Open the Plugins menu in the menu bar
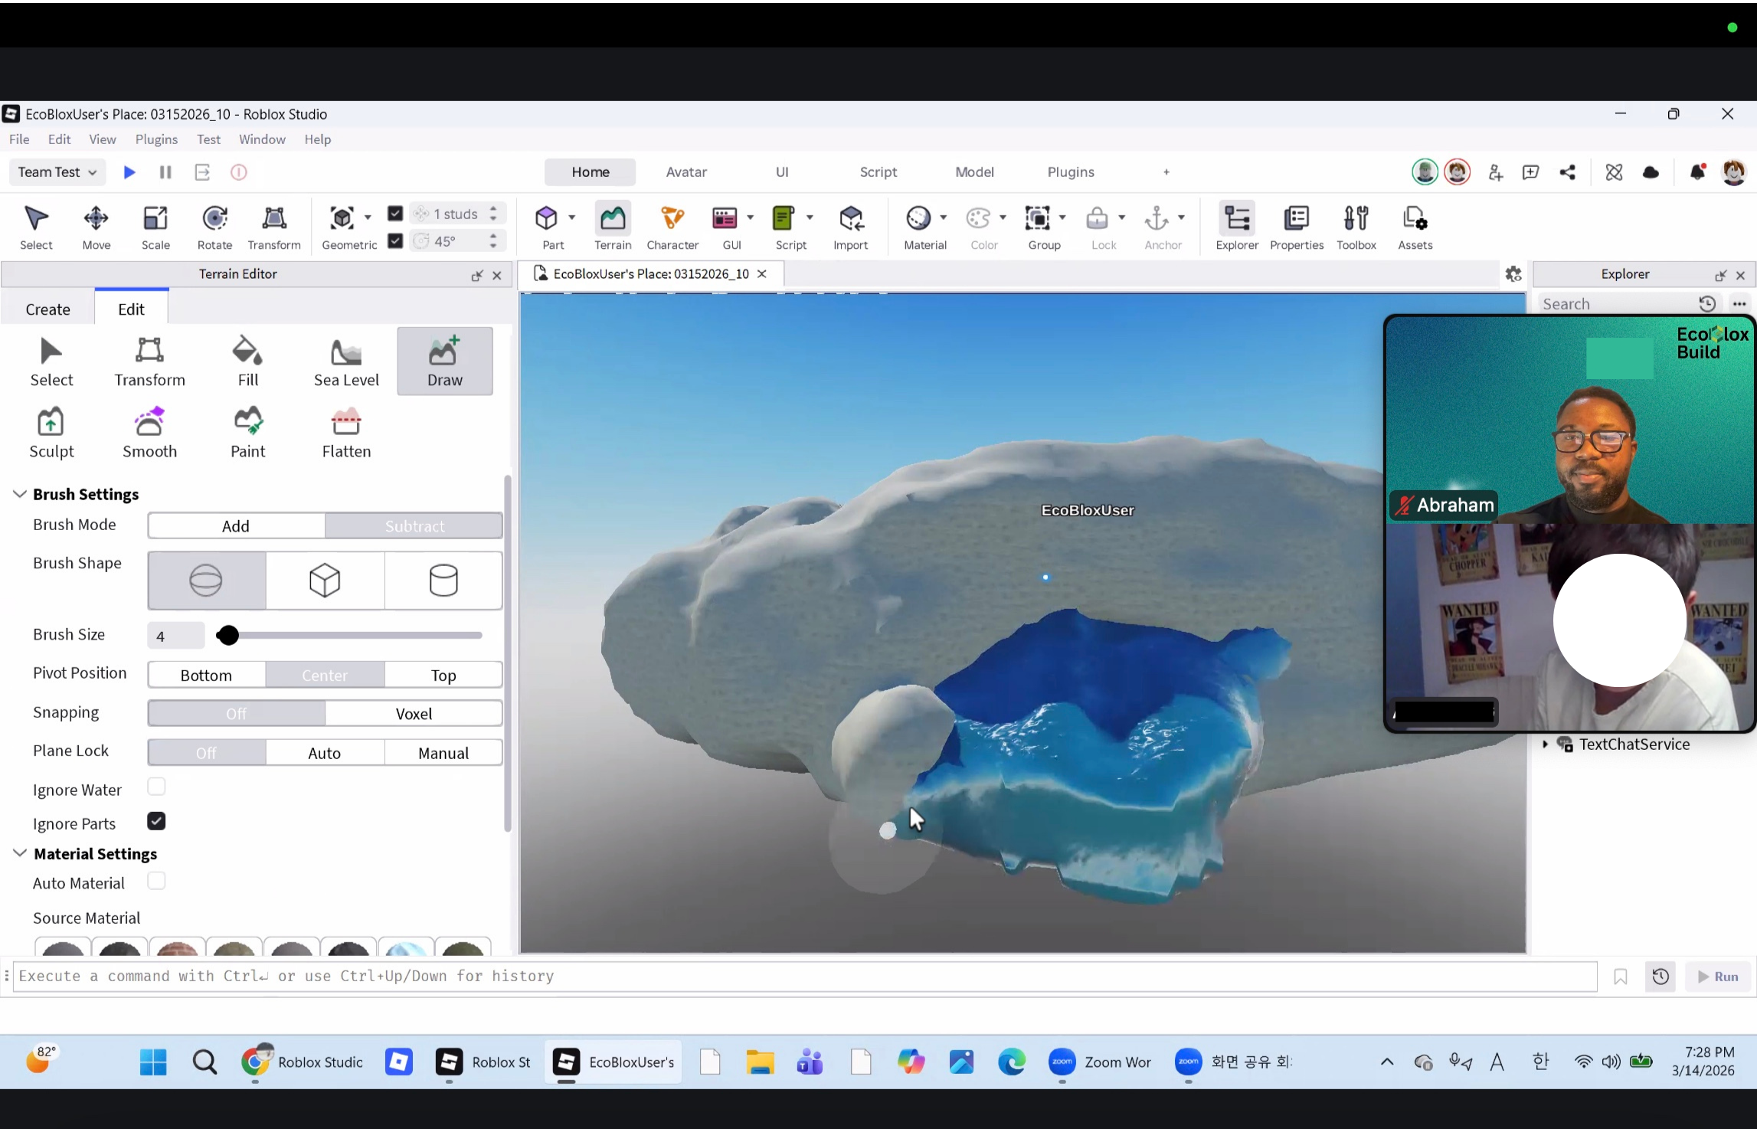 [156, 139]
